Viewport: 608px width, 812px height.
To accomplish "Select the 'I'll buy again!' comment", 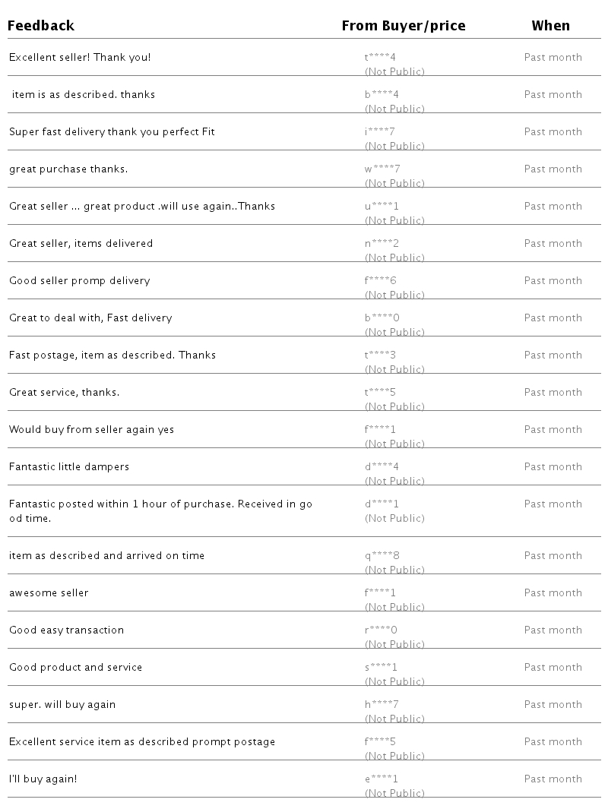I will pyautogui.click(x=43, y=779).
